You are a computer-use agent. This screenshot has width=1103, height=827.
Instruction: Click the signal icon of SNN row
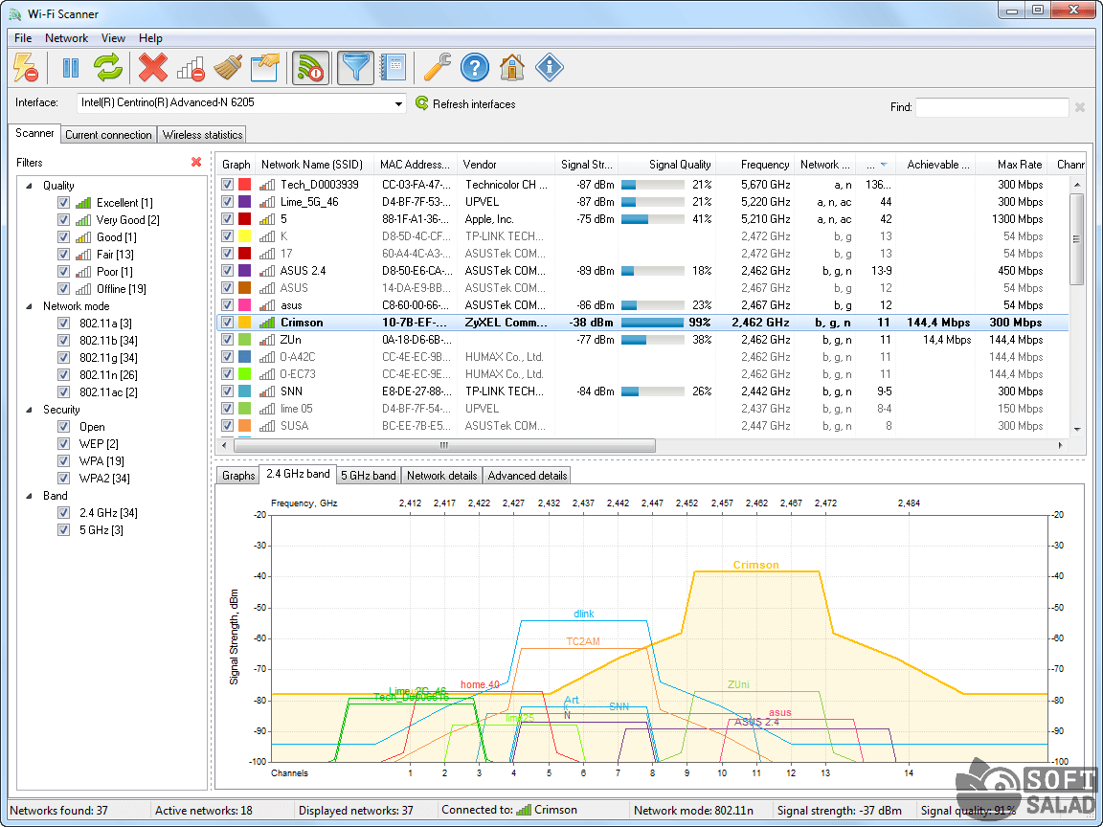(x=267, y=391)
